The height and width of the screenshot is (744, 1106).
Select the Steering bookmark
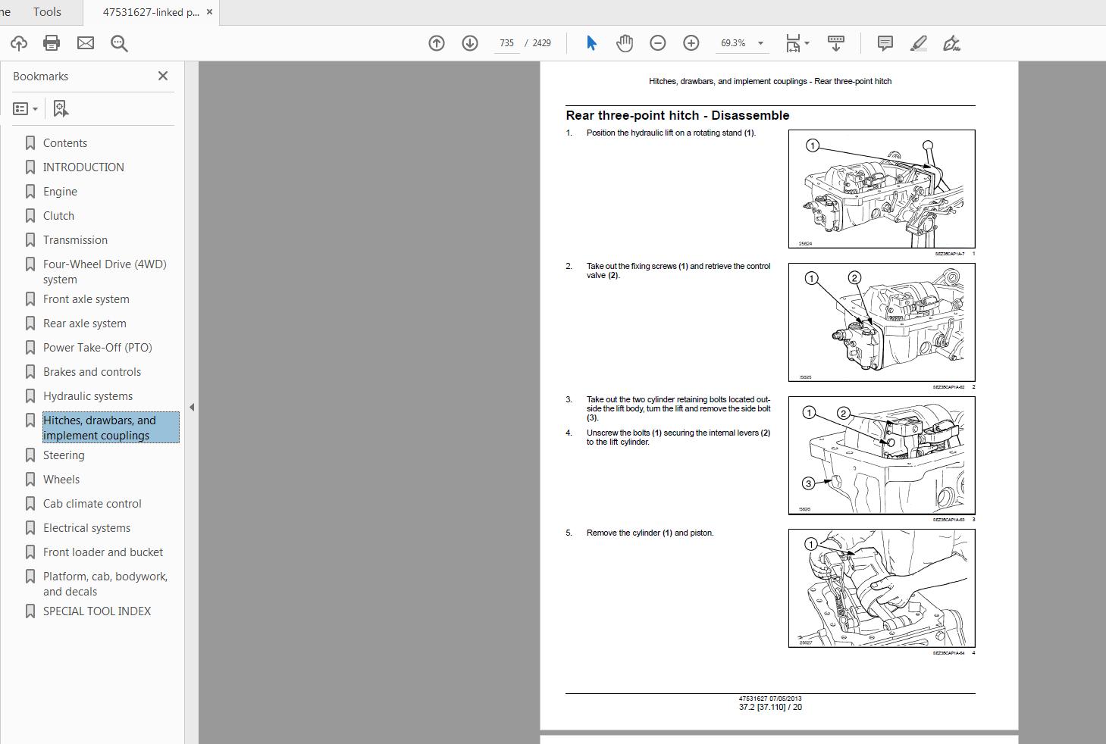(x=64, y=455)
